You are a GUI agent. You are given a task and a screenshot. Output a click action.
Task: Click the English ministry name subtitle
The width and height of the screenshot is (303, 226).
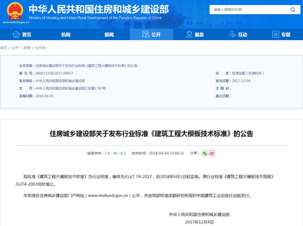(95, 18)
